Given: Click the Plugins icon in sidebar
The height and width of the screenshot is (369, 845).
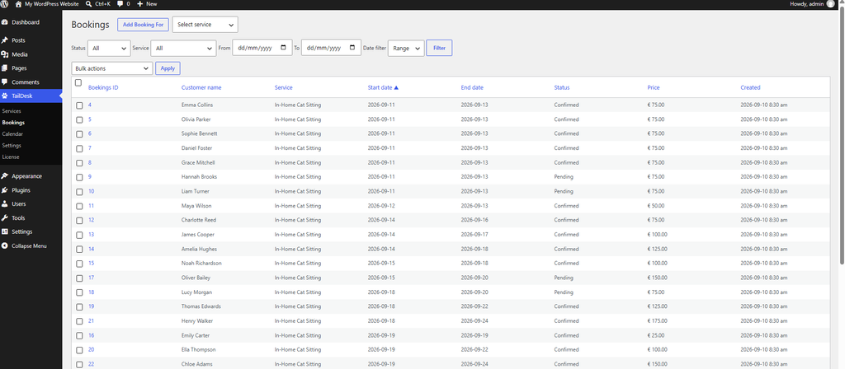Looking at the screenshot, I should pos(5,190).
